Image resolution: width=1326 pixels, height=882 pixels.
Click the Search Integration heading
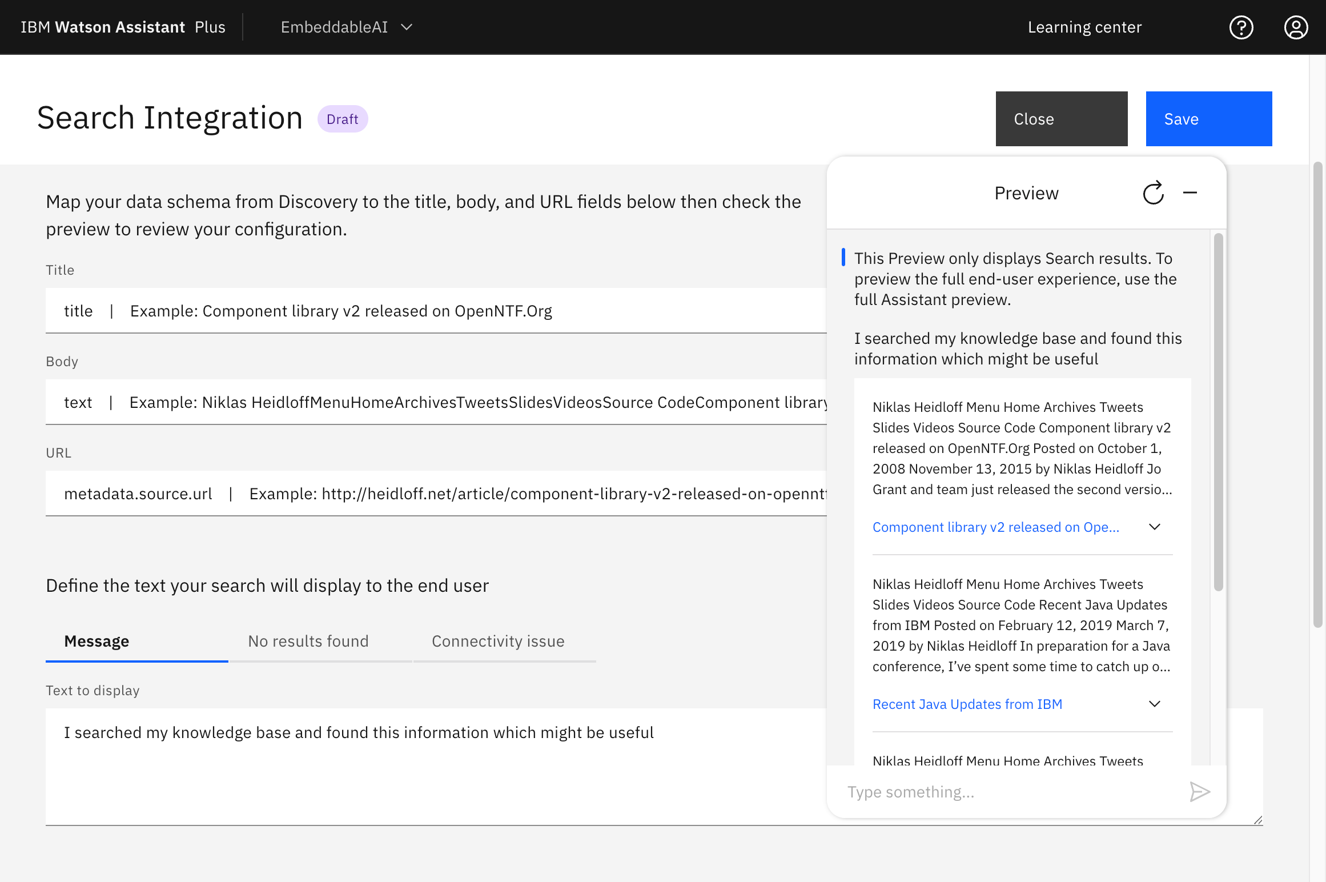click(170, 118)
